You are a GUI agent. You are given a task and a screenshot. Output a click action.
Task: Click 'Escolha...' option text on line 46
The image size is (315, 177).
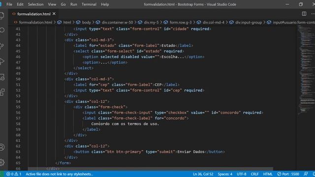[x=173, y=57]
